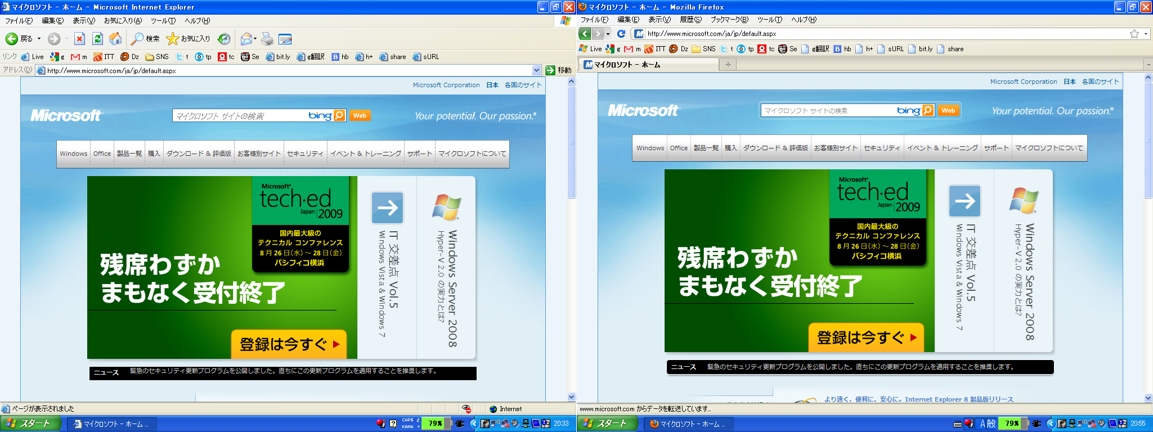The width and height of the screenshot is (1153, 432).
Task: Expand the Firefox location bar dropdown arrow
Action: pyautogui.click(x=1146, y=34)
